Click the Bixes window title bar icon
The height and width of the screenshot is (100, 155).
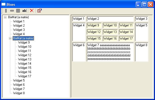click(3, 4)
